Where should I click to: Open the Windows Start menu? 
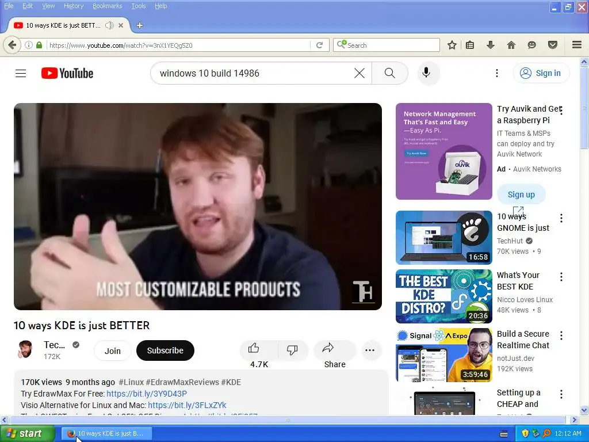pos(28,433)
